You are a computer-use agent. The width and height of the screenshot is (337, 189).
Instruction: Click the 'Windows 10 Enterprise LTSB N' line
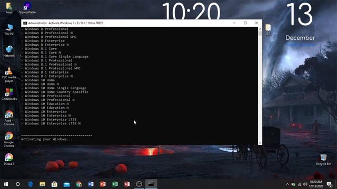click(x=51, y=124)
